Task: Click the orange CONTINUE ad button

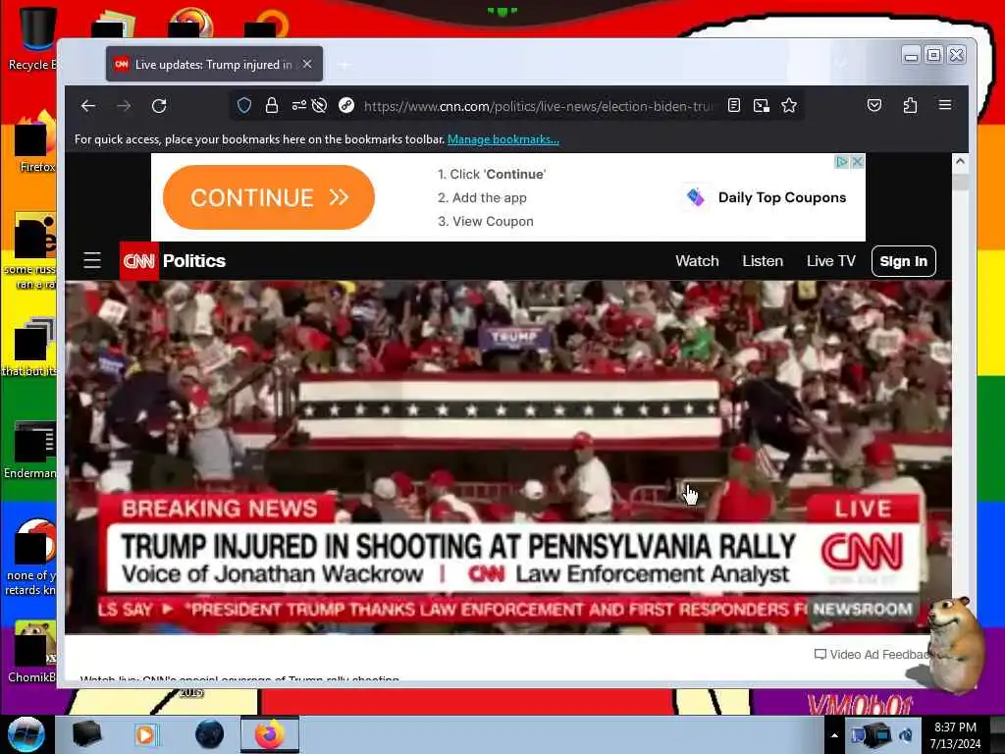Action: [x=269, y=197]
